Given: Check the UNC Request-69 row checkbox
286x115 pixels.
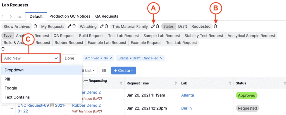Looking at the screenshot, I should 4,108.
